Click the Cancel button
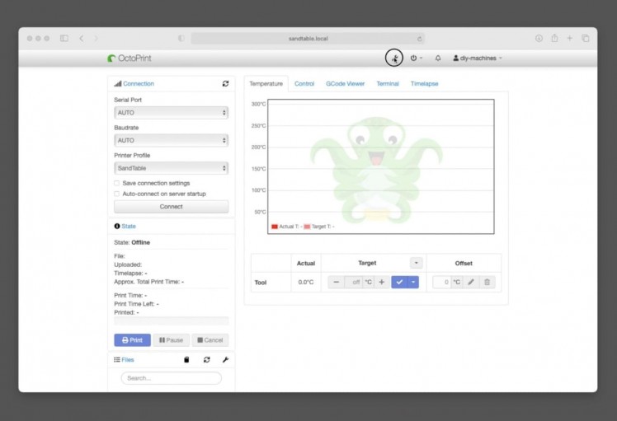 210,340
